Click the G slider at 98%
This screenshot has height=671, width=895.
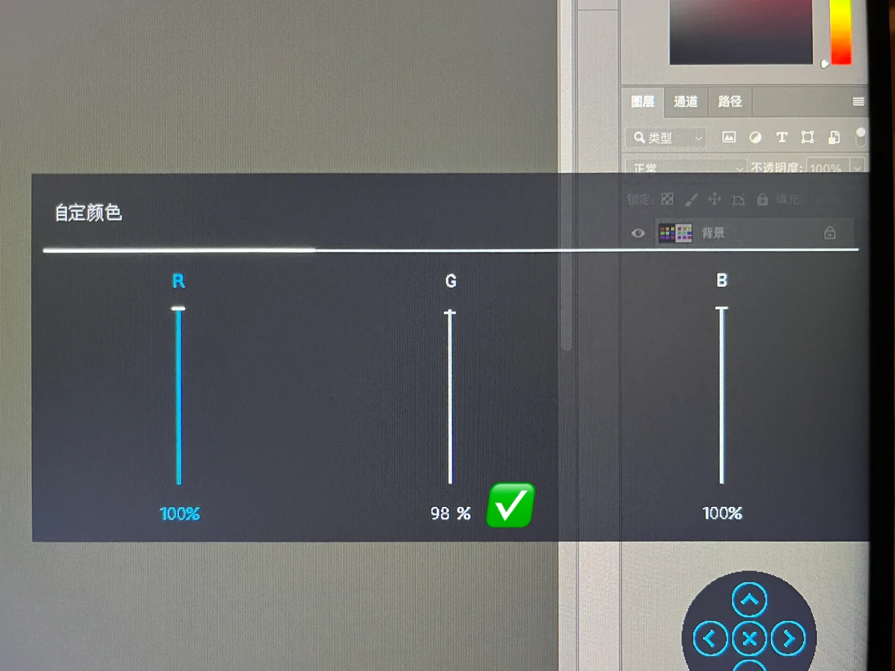point(450,396)
